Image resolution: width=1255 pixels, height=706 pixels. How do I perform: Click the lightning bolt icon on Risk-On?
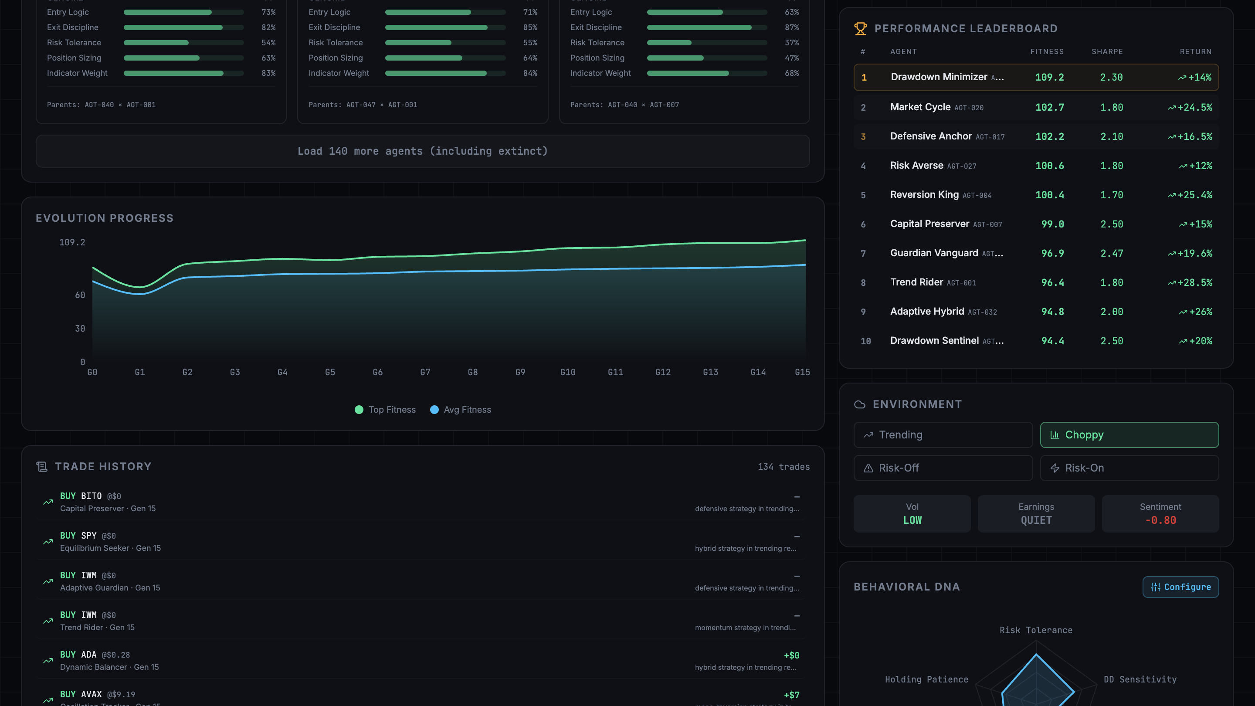1055,468
